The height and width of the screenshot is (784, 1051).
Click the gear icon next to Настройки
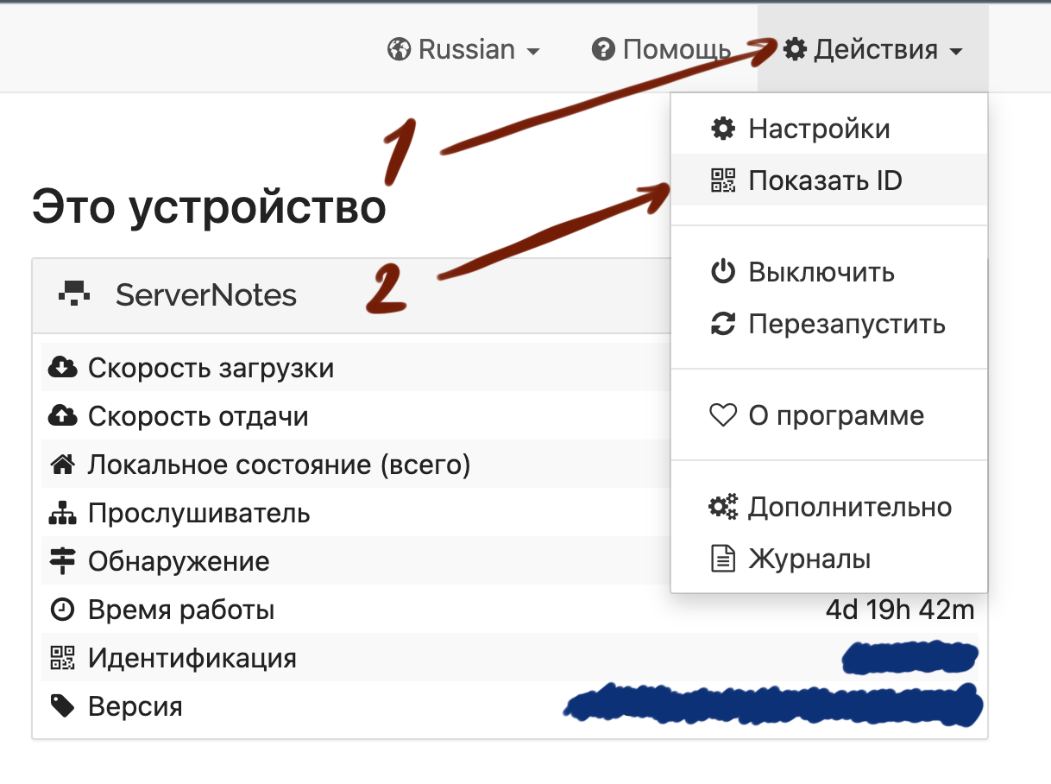722,130
